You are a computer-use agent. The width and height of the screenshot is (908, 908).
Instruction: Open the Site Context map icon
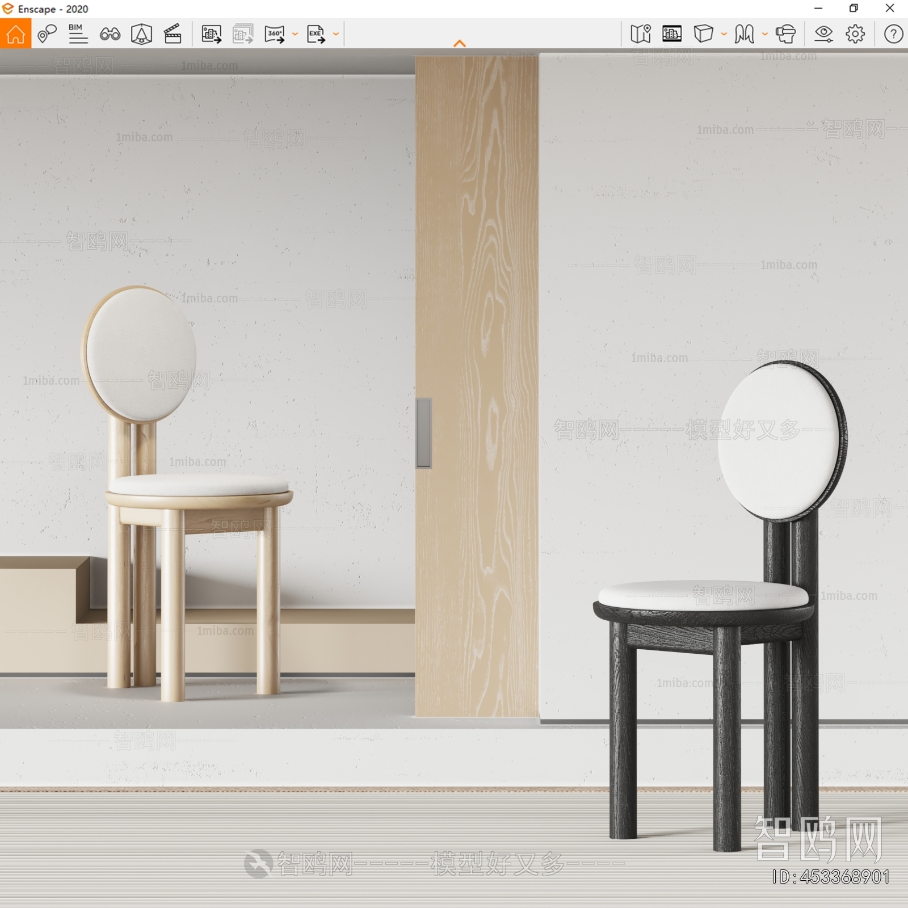tap(641, 34)
